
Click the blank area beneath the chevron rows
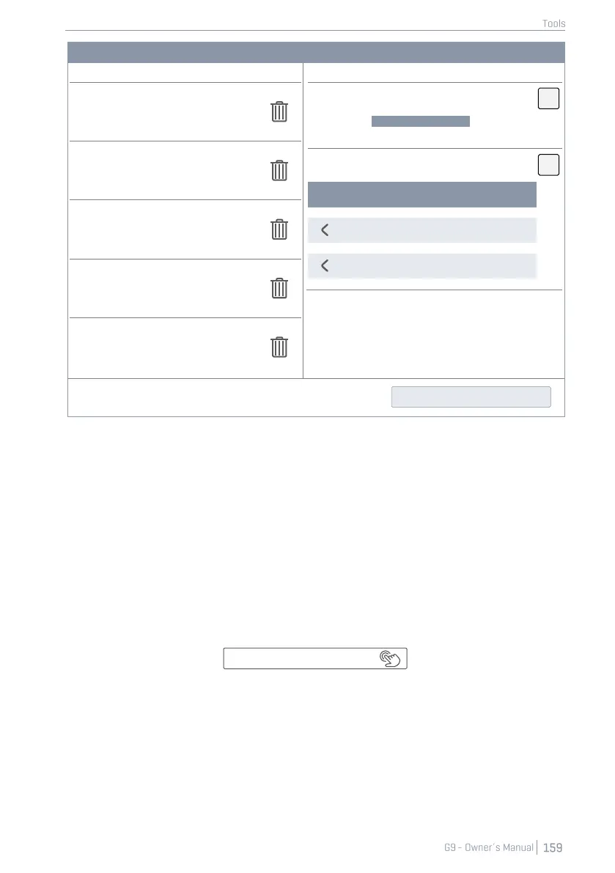434,334
